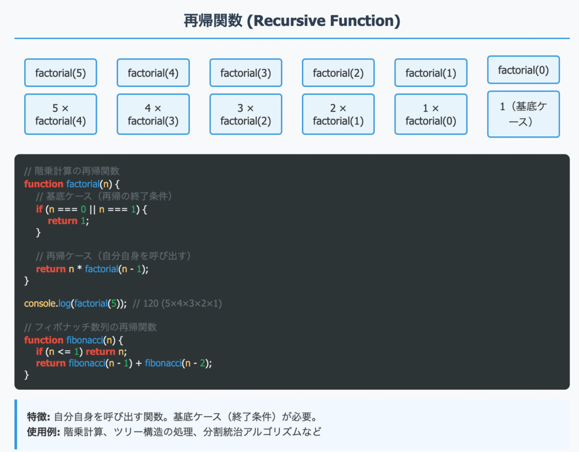Click the "5 × factorial(4)" box
The width and height of the screenshot is (579, 452).
coord(61,114)
